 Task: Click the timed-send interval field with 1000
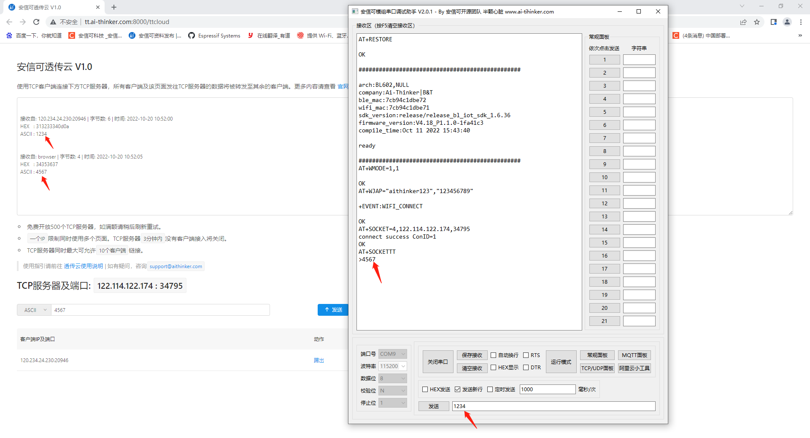coord(548,389)
